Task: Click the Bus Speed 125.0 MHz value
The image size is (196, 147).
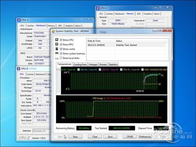Action: tap(42, 120)
